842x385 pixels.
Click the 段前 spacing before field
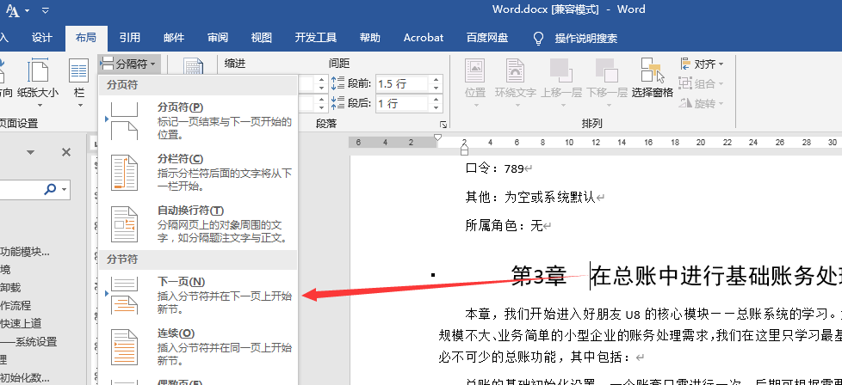pos(403,83)
